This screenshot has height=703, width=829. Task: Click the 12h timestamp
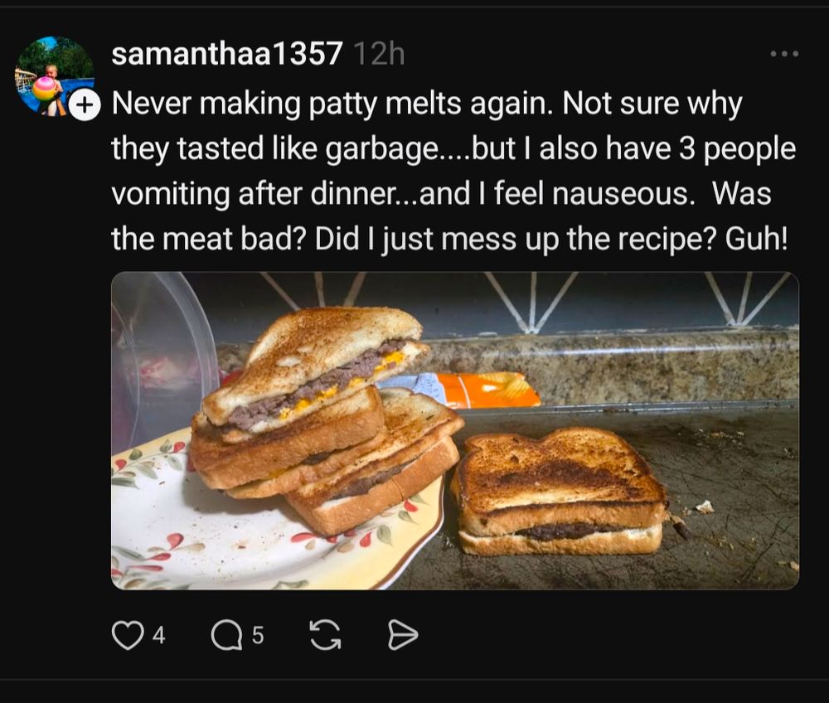[x=379, y=54]
